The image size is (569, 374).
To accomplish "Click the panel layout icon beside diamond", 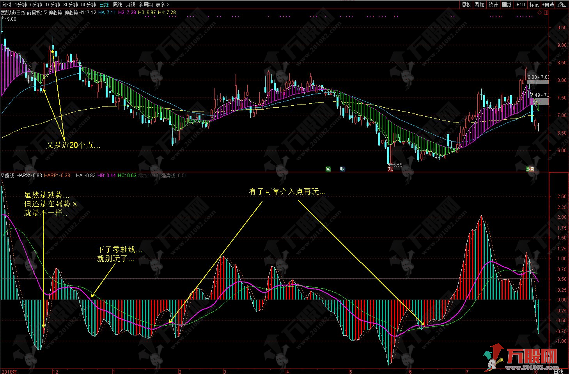I will [x=546, y=12].
